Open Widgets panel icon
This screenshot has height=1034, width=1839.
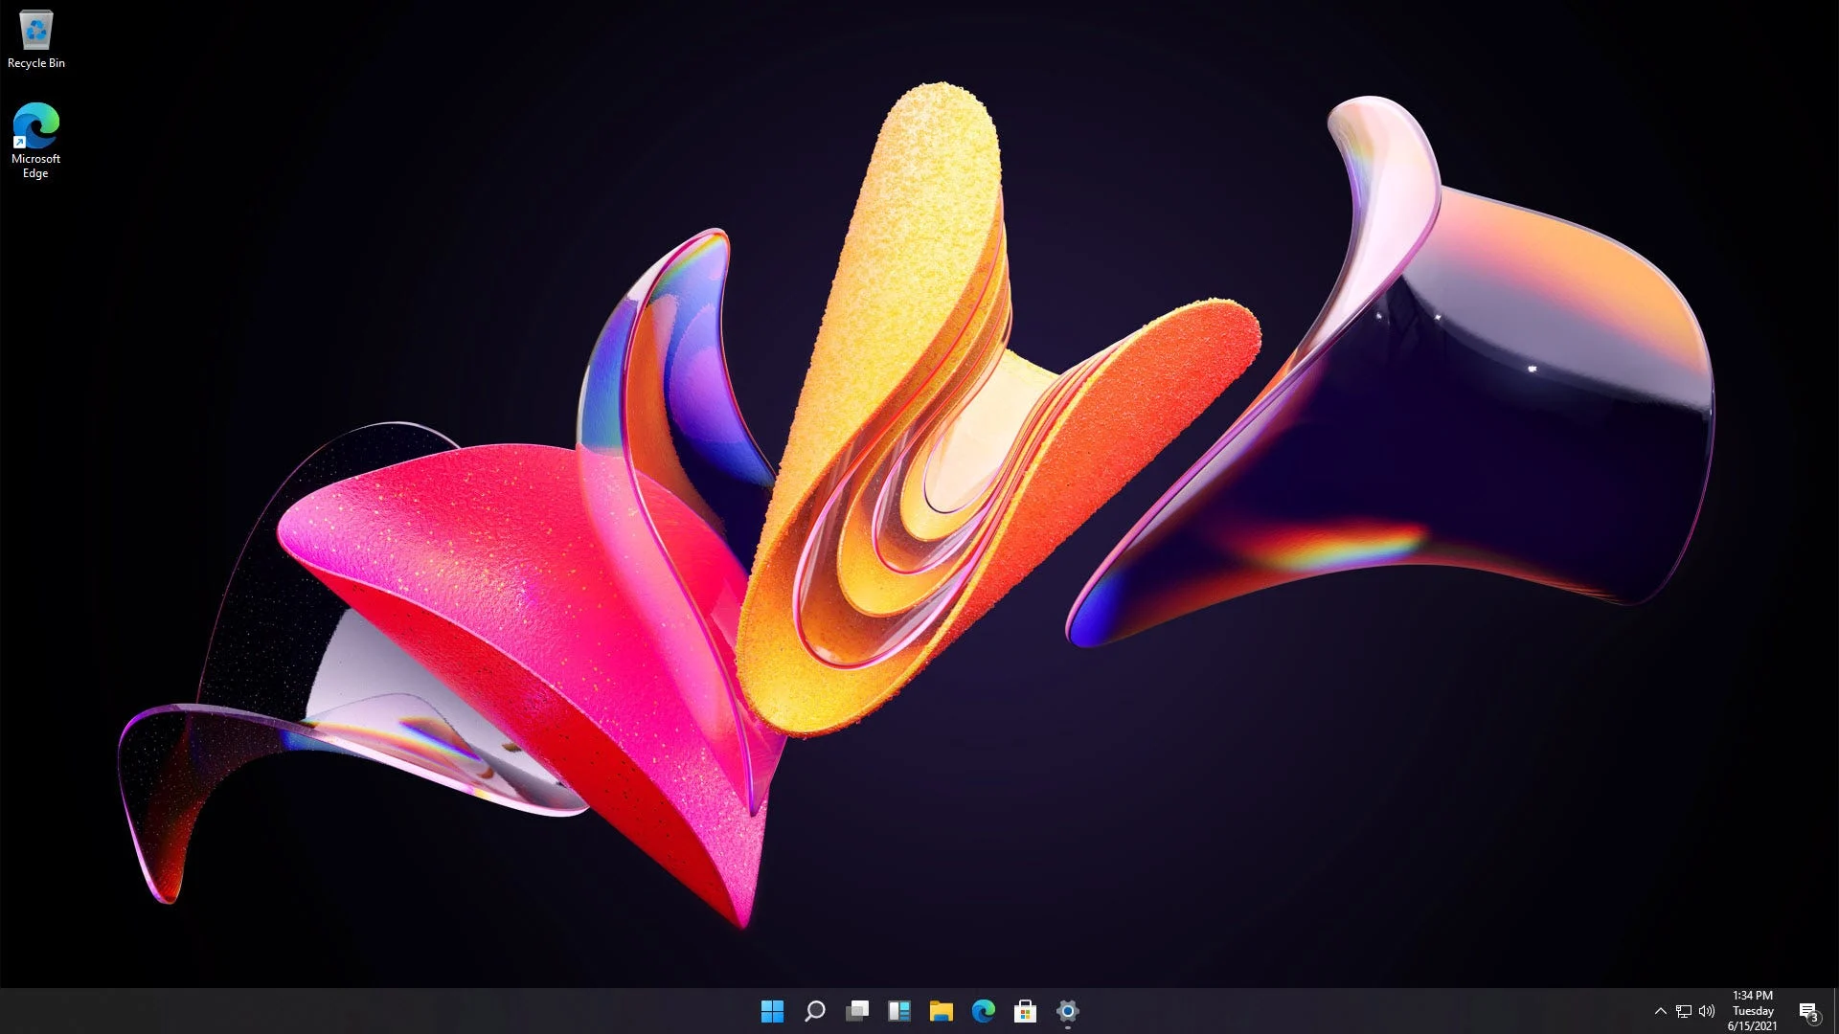pyautogui.click(x=900, y=1010)
